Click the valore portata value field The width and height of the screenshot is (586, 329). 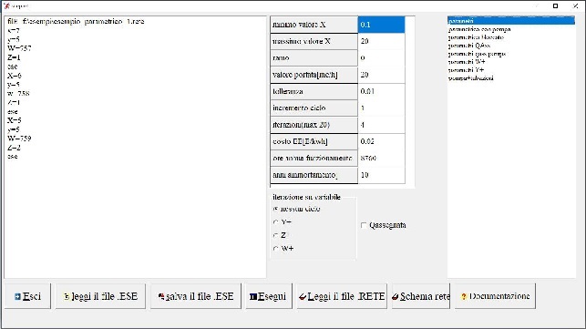(381, 75)
